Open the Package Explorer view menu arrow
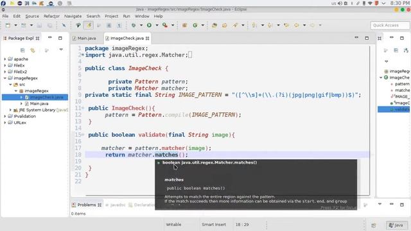 point(61,49)
